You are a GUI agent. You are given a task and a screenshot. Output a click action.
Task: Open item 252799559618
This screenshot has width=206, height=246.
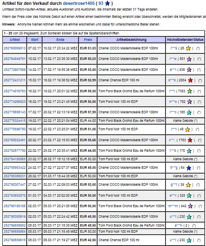(15, 240)
